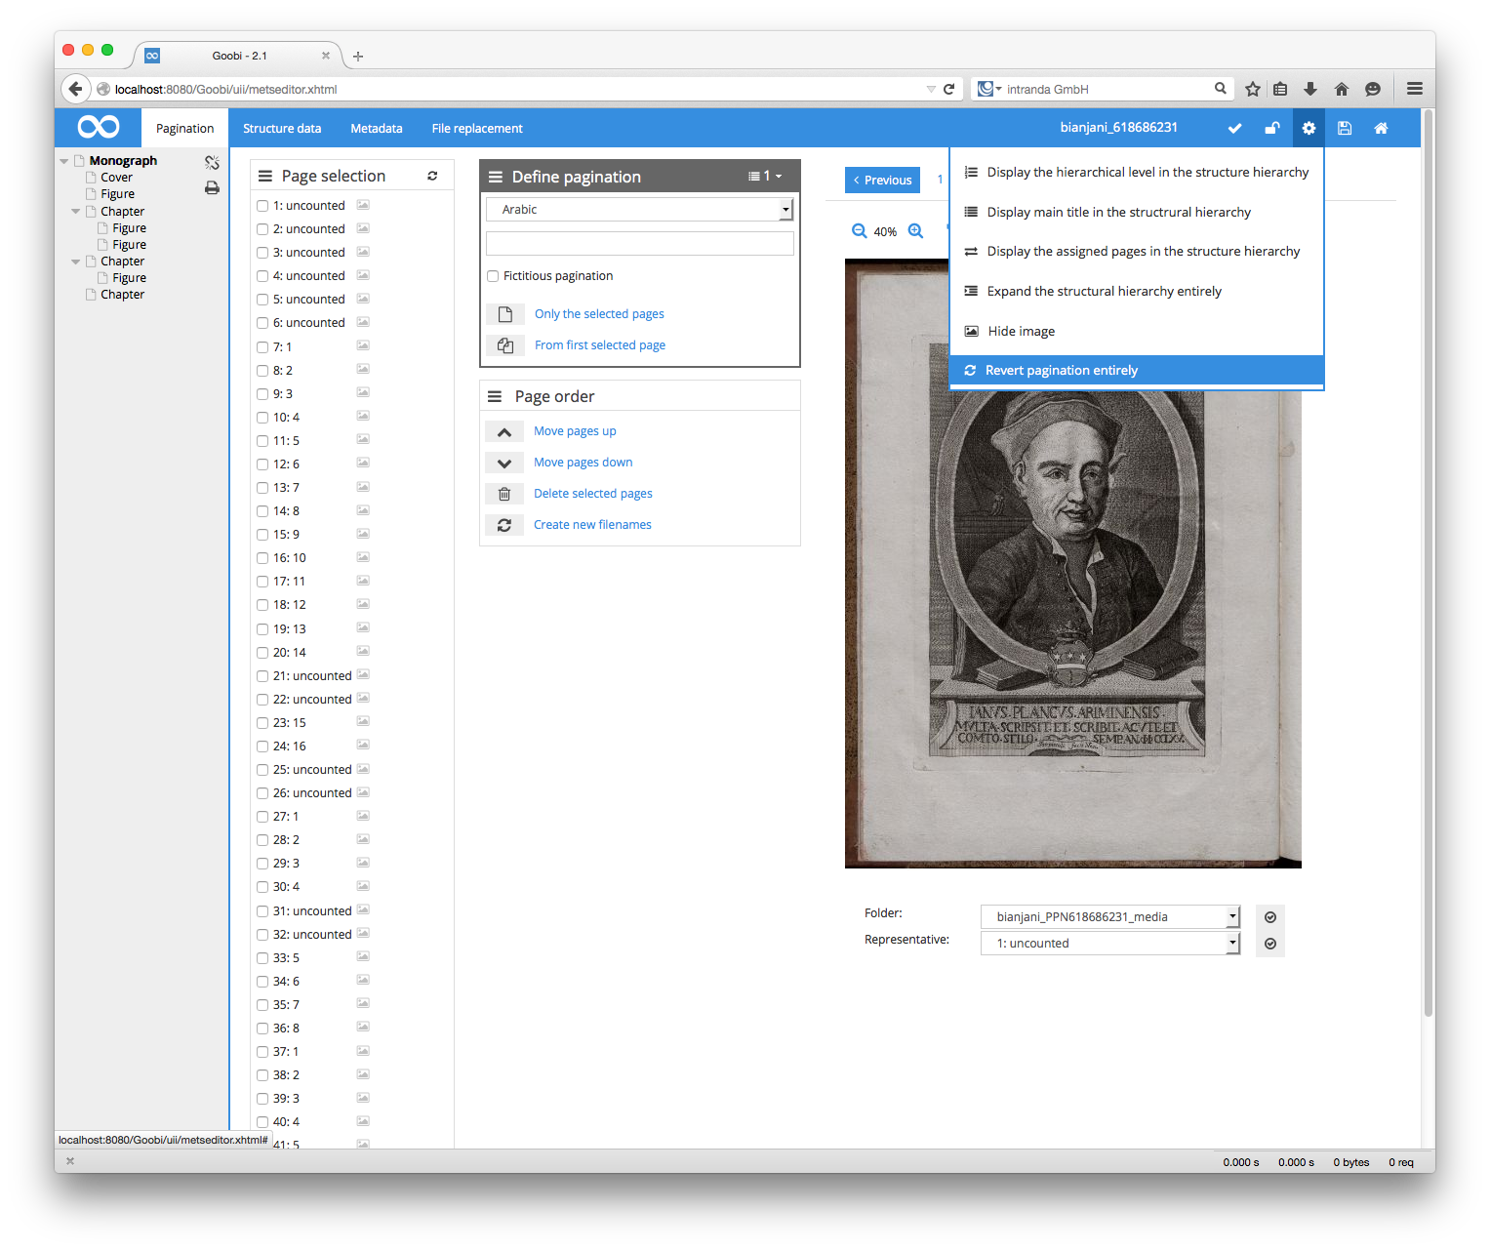Click the Previous button
1490x1251 pixels.
coord(882,180)
